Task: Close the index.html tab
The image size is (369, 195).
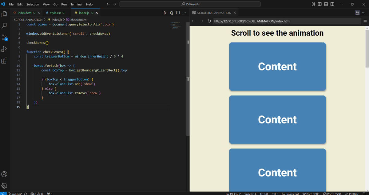Action: click(x=38, y=13)
